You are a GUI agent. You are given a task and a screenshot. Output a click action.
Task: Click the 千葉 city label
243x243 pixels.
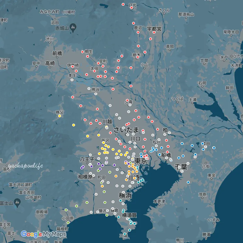coord(181,167)
